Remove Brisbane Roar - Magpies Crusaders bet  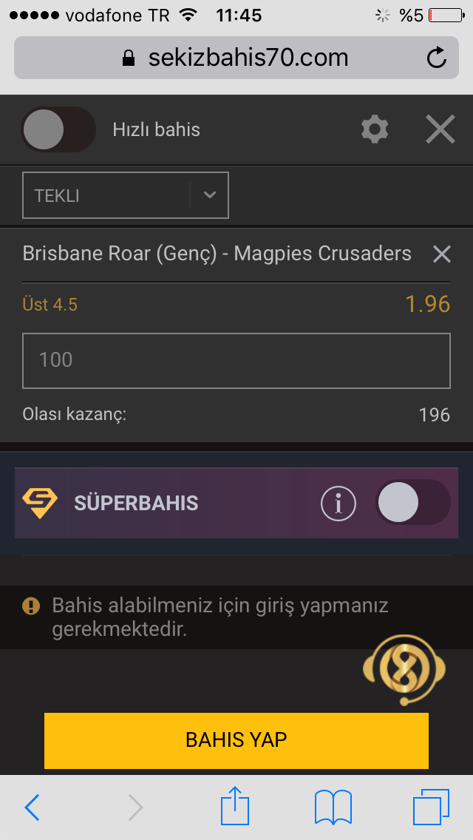tap(441, 254)
